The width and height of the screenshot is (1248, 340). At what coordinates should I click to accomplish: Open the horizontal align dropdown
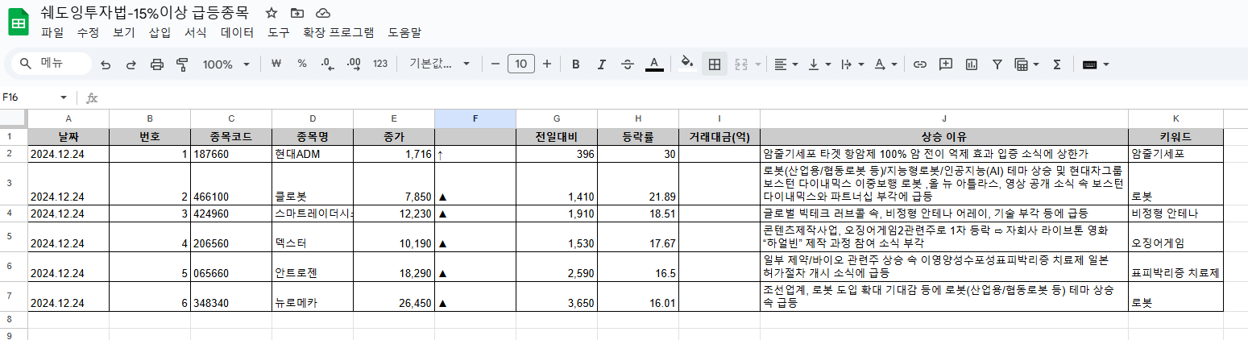786,64
